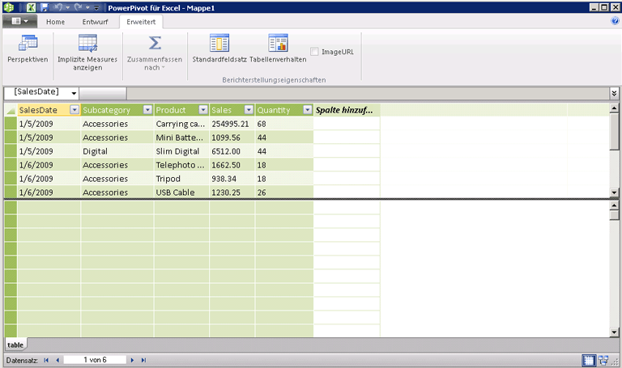
Task: Click the Zusammenfassen nach sigma icon
Action: [x=155, y=43]
